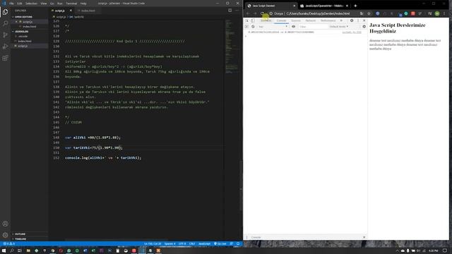452x254 pixels.
Task: Open the Chrome three-dot menu
Action: tap(444, 13)
